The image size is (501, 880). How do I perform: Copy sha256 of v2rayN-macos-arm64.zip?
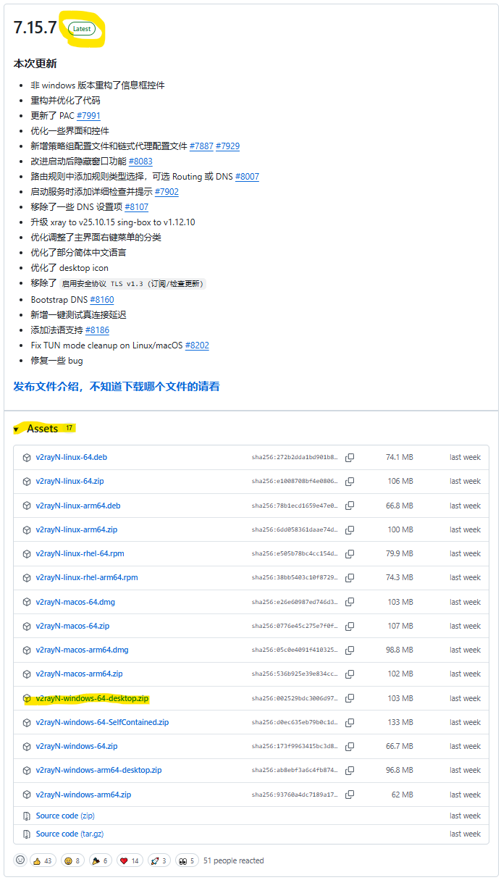(350, 674)
